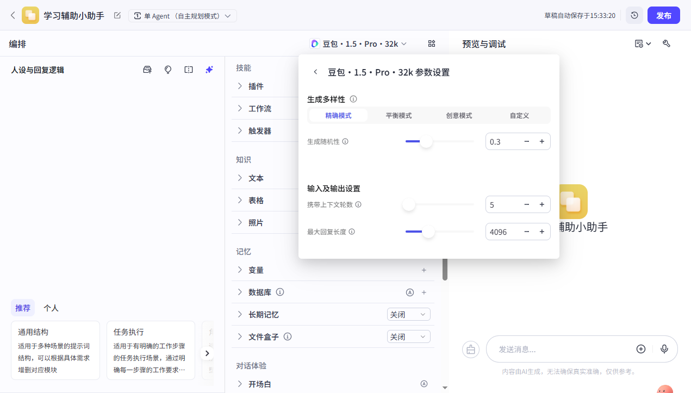Click the microphone icon in message bar

coord(664,349)
